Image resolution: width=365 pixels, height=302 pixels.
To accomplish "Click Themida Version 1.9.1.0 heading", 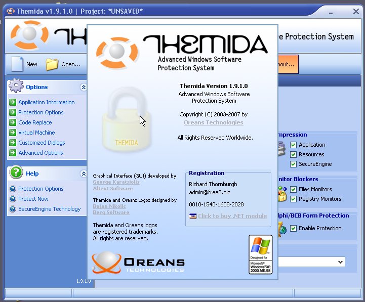I will click(214, 86).
